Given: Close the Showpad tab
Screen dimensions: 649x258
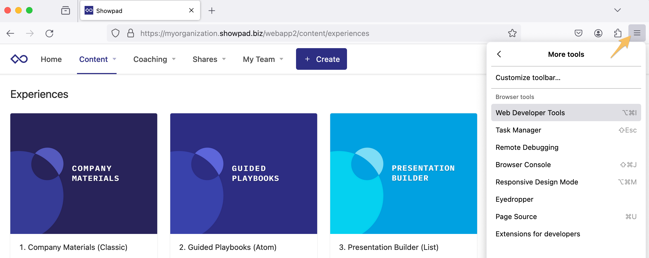Looking at the screenshot, I should [x=191, y=10].
